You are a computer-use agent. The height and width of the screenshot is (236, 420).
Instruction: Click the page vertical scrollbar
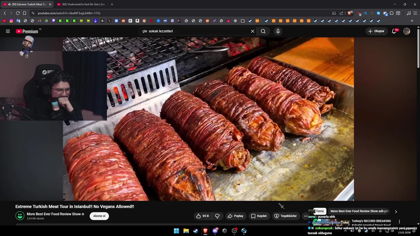click(418, 49)
